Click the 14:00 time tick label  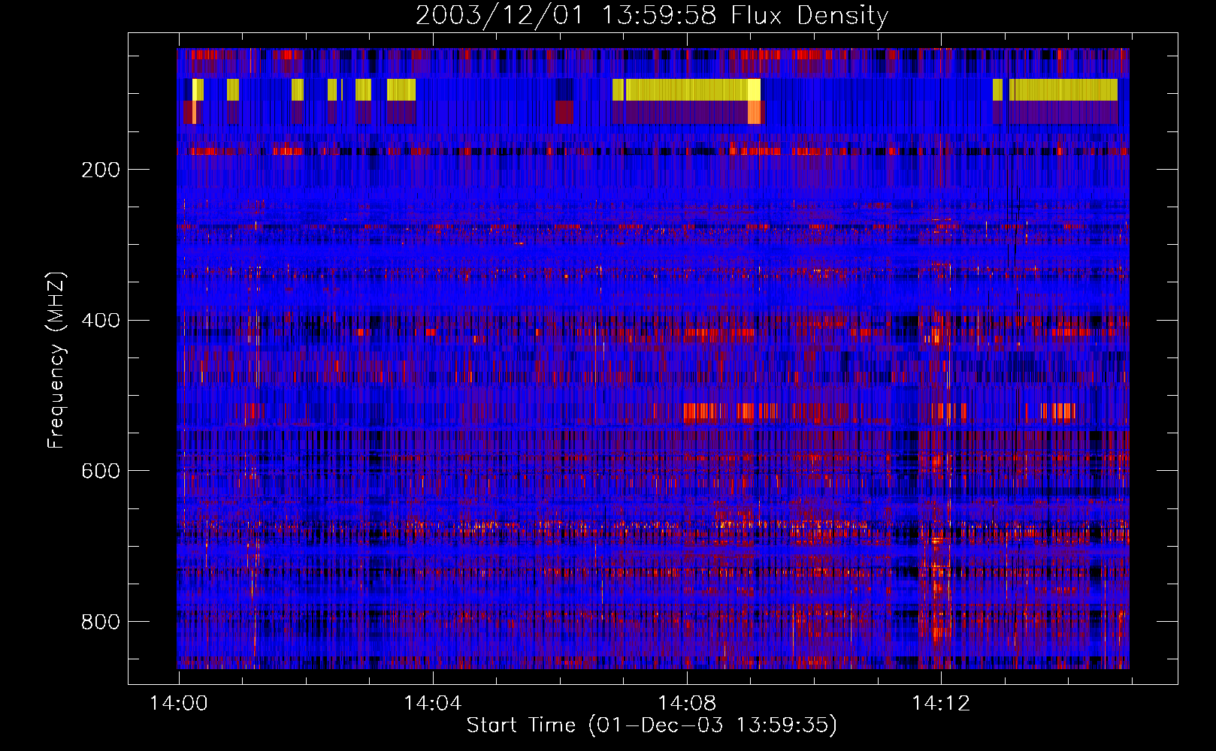[x=179, y=704]
